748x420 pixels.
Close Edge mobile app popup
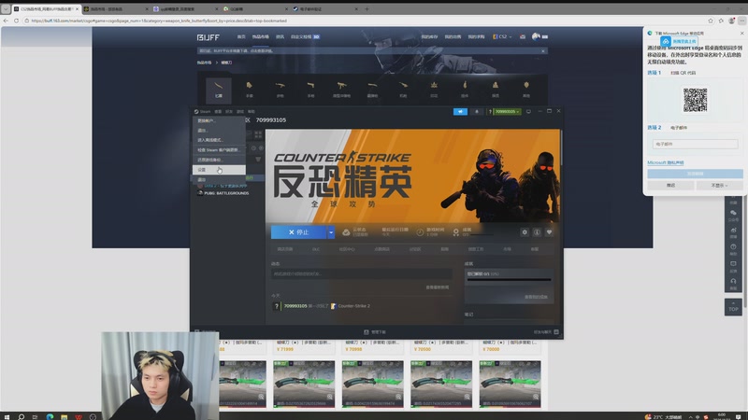(741, 33)
